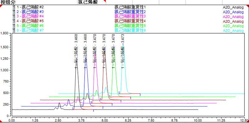Select the magenta legend label 3 - 氯己烯酸 #4
Viewport: 249px width, 123px height.
point(30,17)
